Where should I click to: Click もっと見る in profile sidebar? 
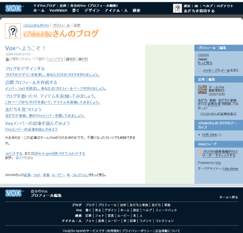[205, 63]
